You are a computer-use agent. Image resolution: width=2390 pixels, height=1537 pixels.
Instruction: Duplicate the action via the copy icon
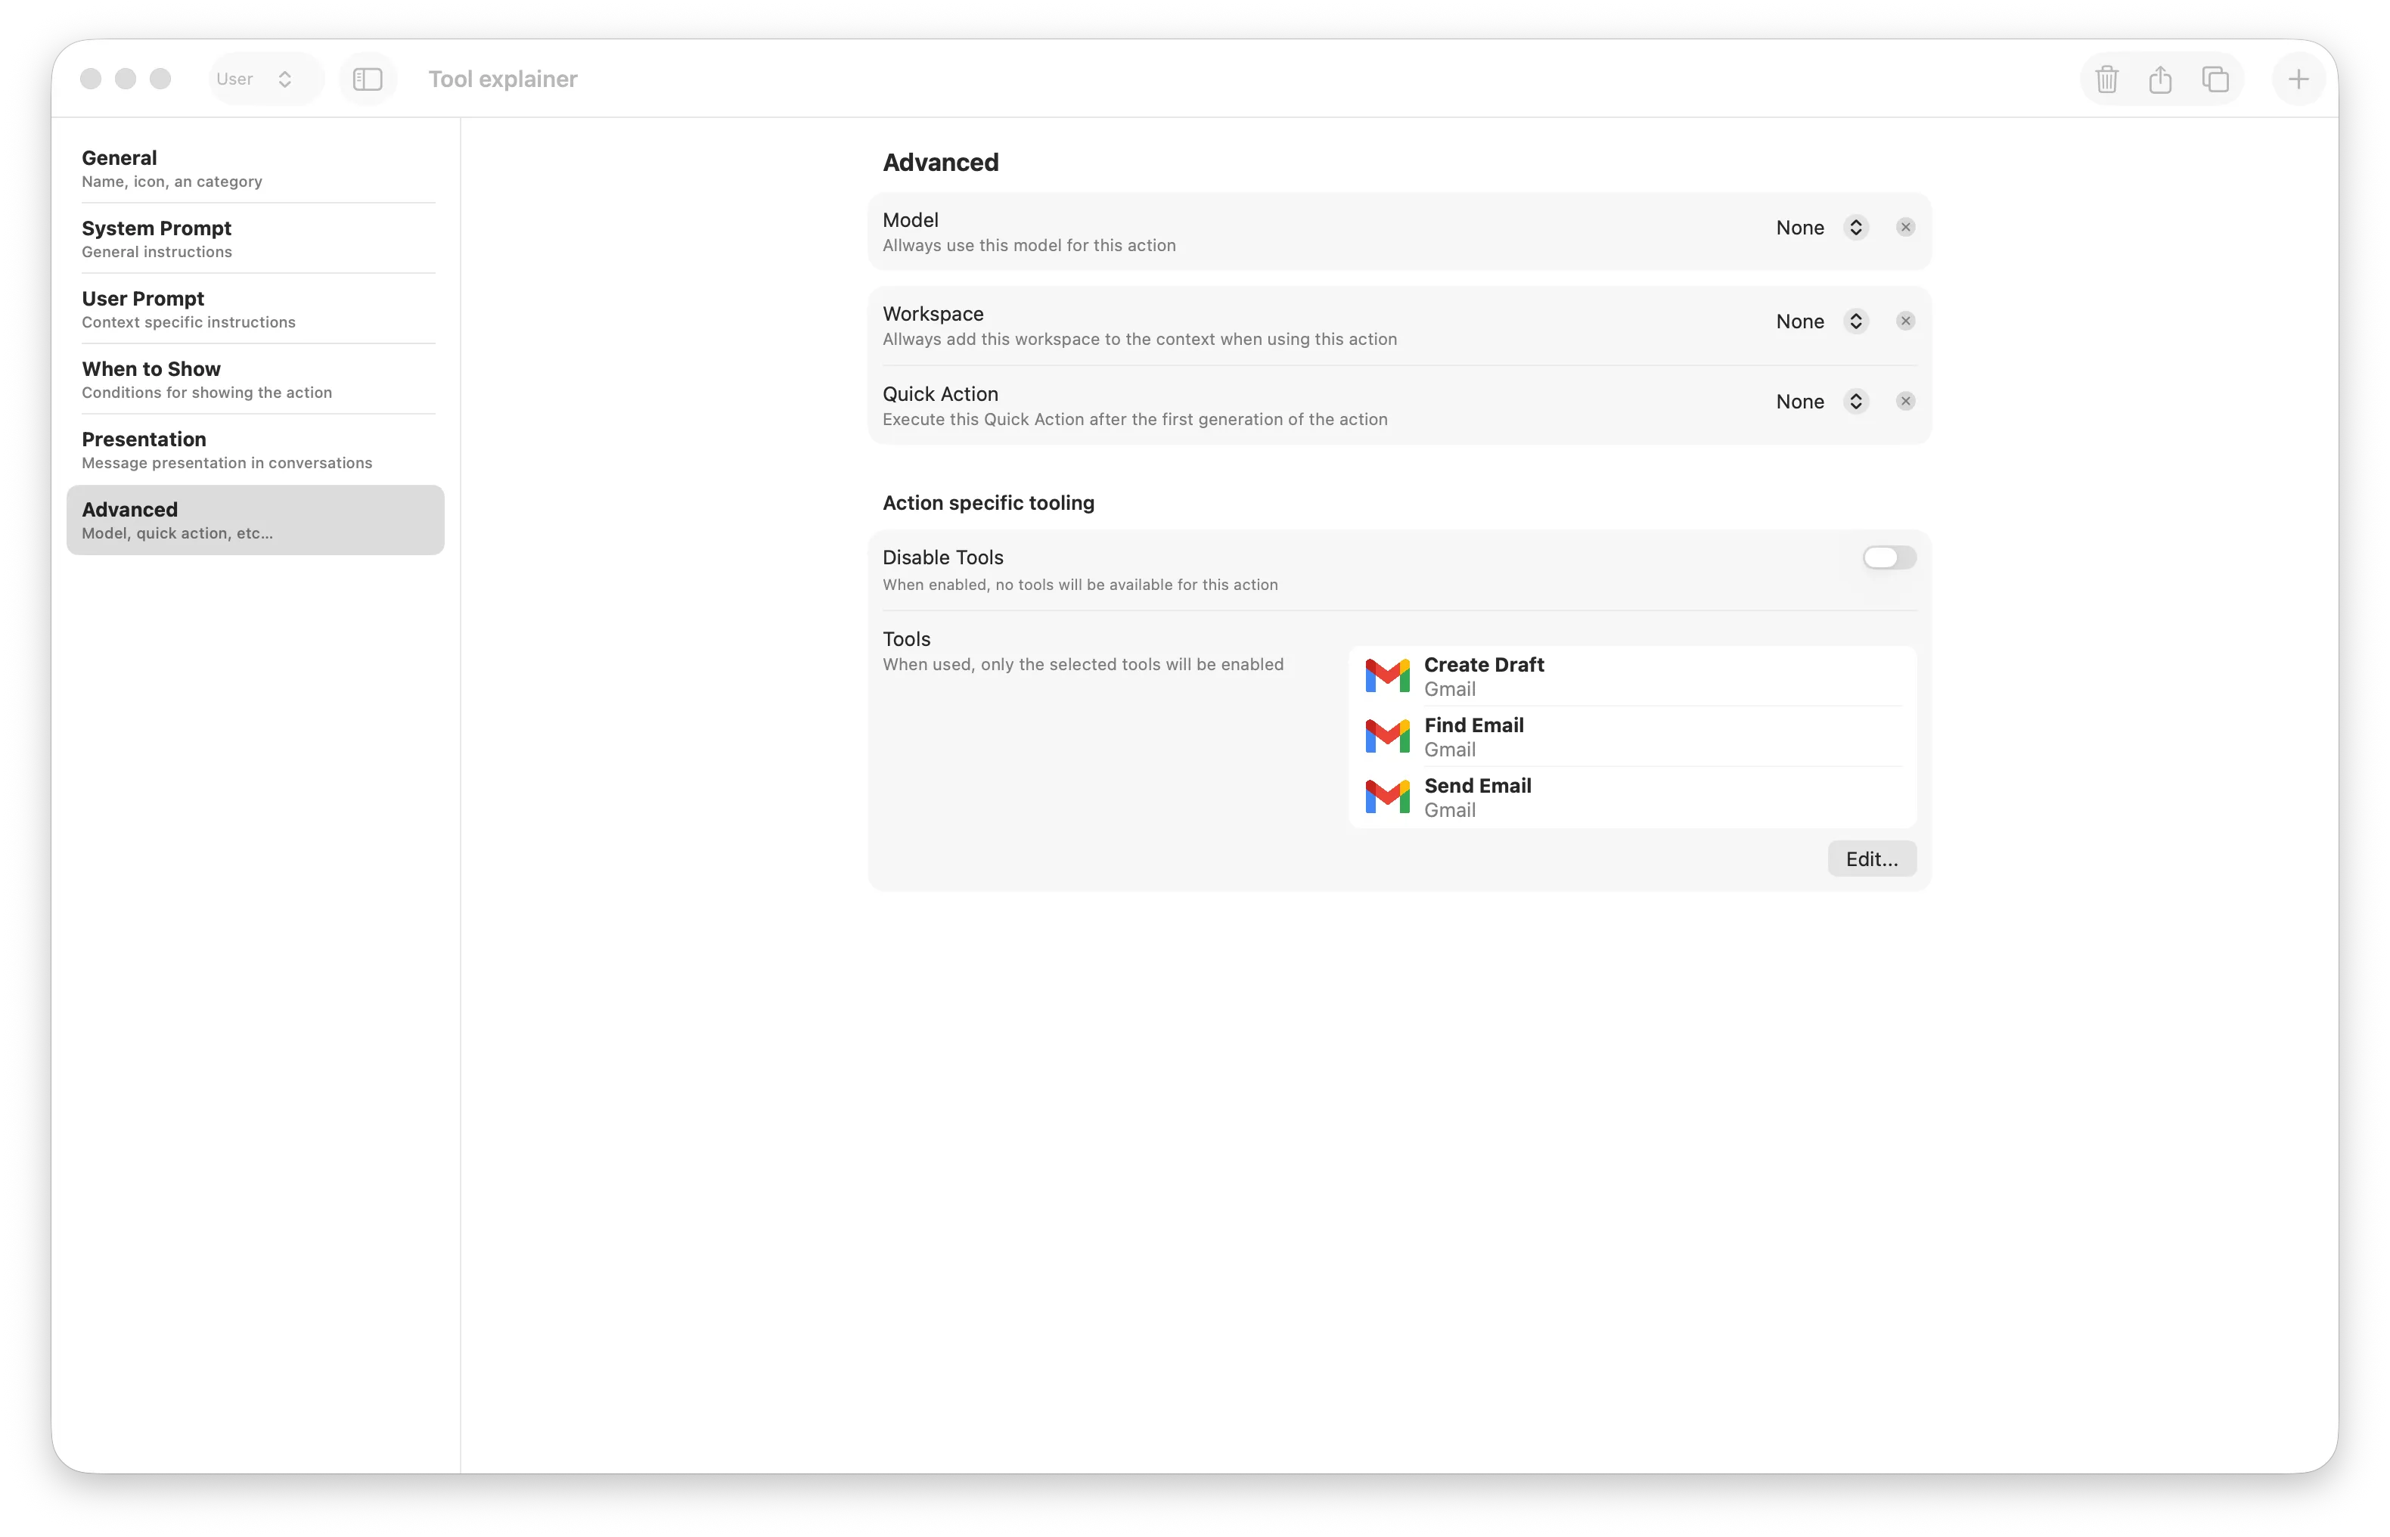click(x=2215, y=79)
